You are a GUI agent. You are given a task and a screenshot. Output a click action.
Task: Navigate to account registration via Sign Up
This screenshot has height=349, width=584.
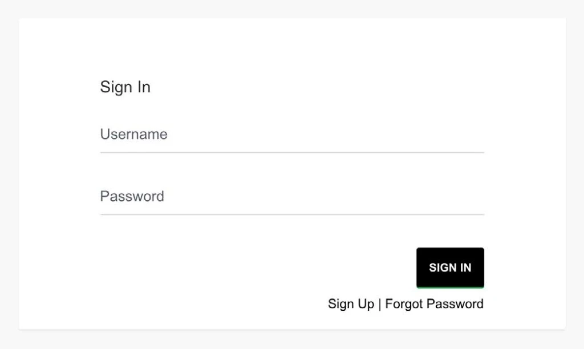click(350, 303)
